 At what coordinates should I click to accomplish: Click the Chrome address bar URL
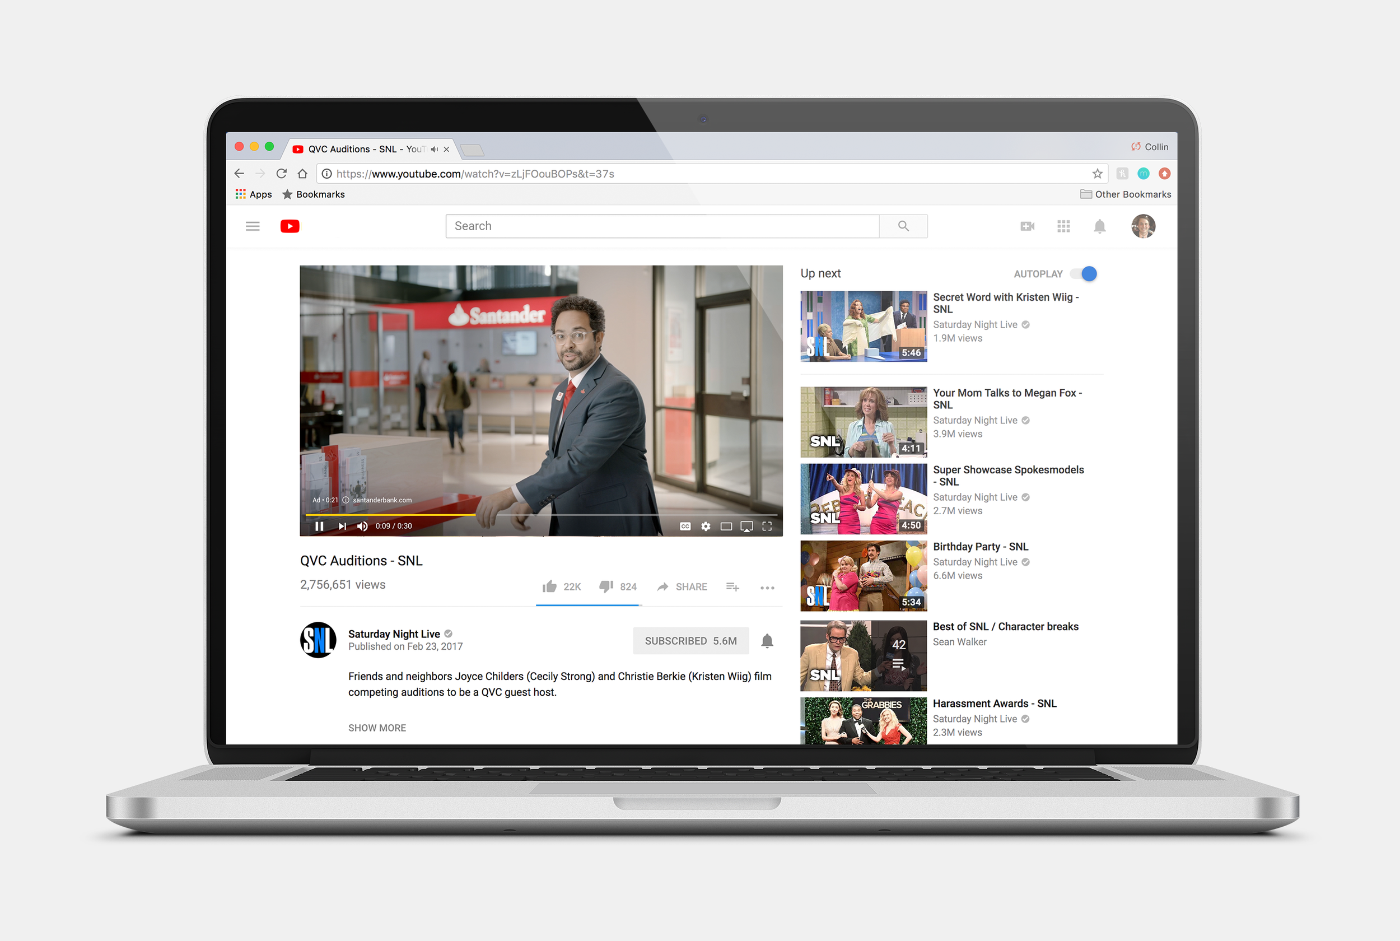475,174
